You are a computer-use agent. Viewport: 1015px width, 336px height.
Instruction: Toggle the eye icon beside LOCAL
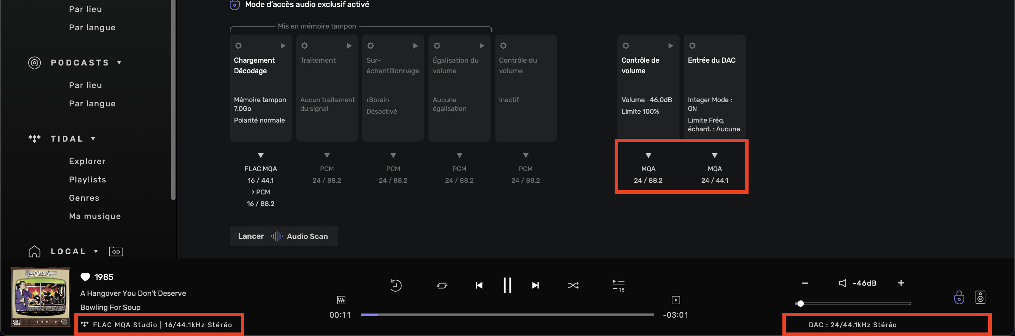(x=116, y=251)
